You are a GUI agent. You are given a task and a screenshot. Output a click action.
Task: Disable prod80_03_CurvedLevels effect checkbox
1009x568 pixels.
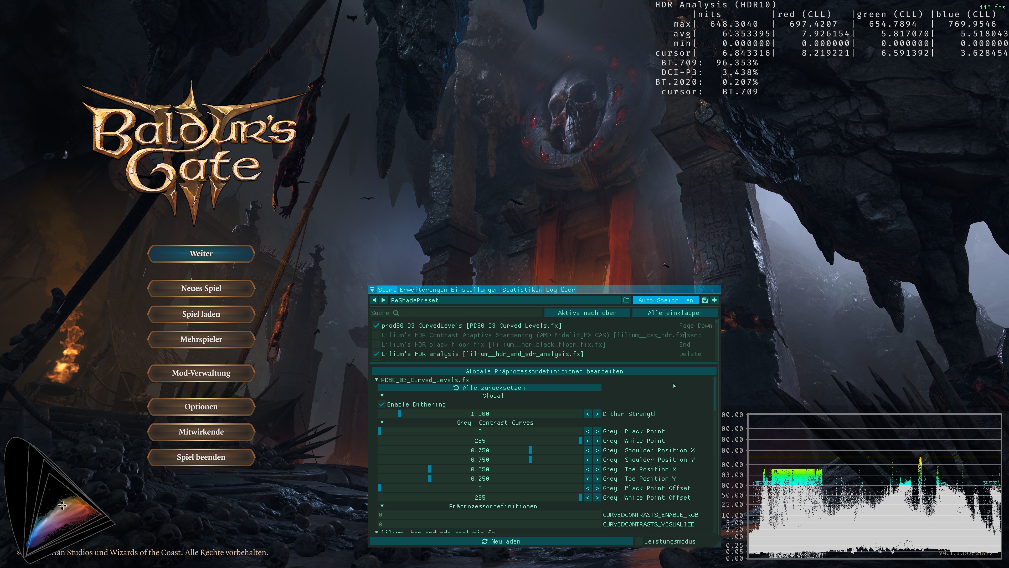pyautogui.click(x=376, y=326)
